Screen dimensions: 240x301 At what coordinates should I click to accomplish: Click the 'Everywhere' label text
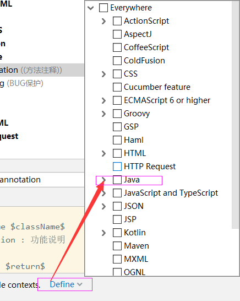pyautogui.click(x=131, y=8)
